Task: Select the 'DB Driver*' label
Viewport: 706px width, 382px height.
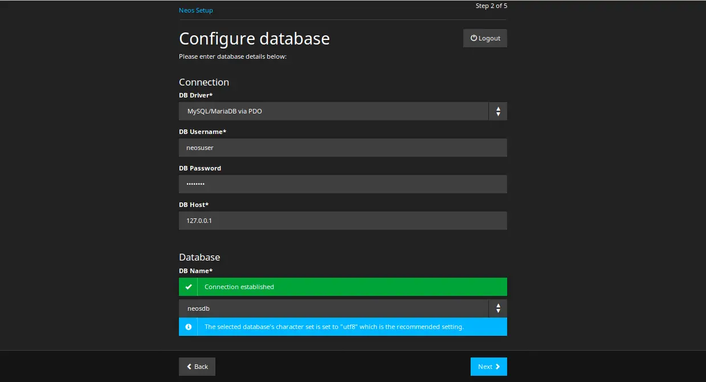Action: click(195, 95)
